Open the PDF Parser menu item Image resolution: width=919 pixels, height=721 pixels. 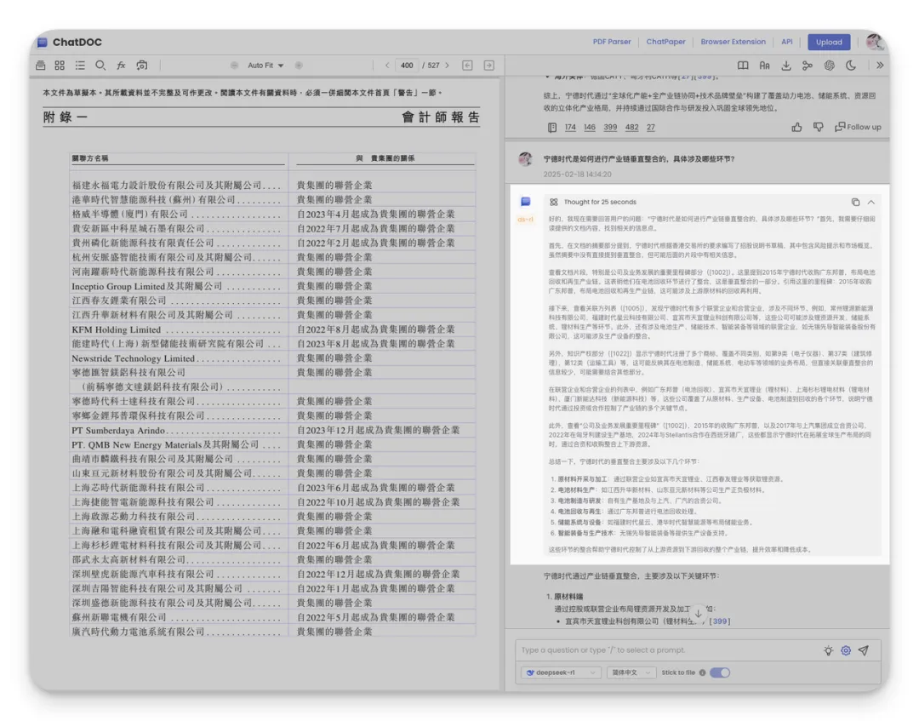(x=612, y=42)
